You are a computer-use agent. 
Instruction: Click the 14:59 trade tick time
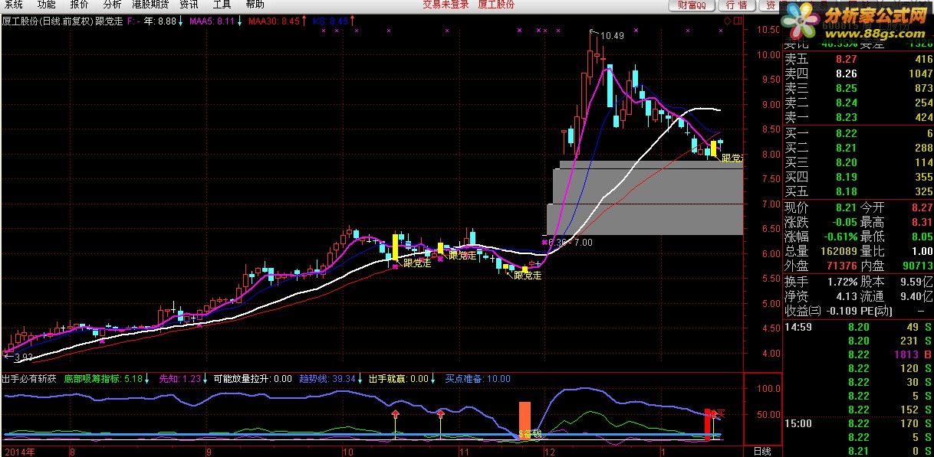point(798,328)
